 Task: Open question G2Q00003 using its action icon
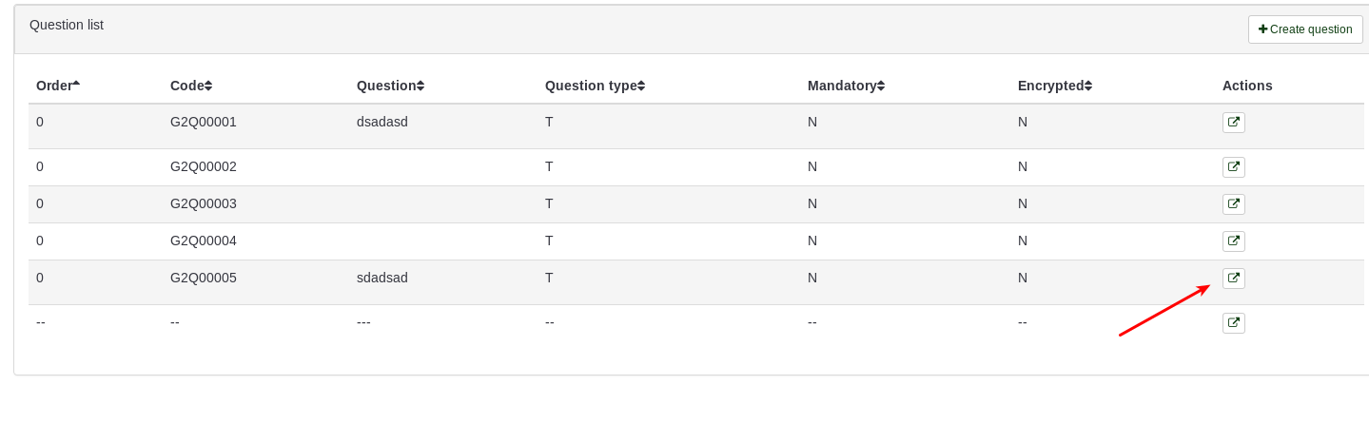click(1233, 204)
